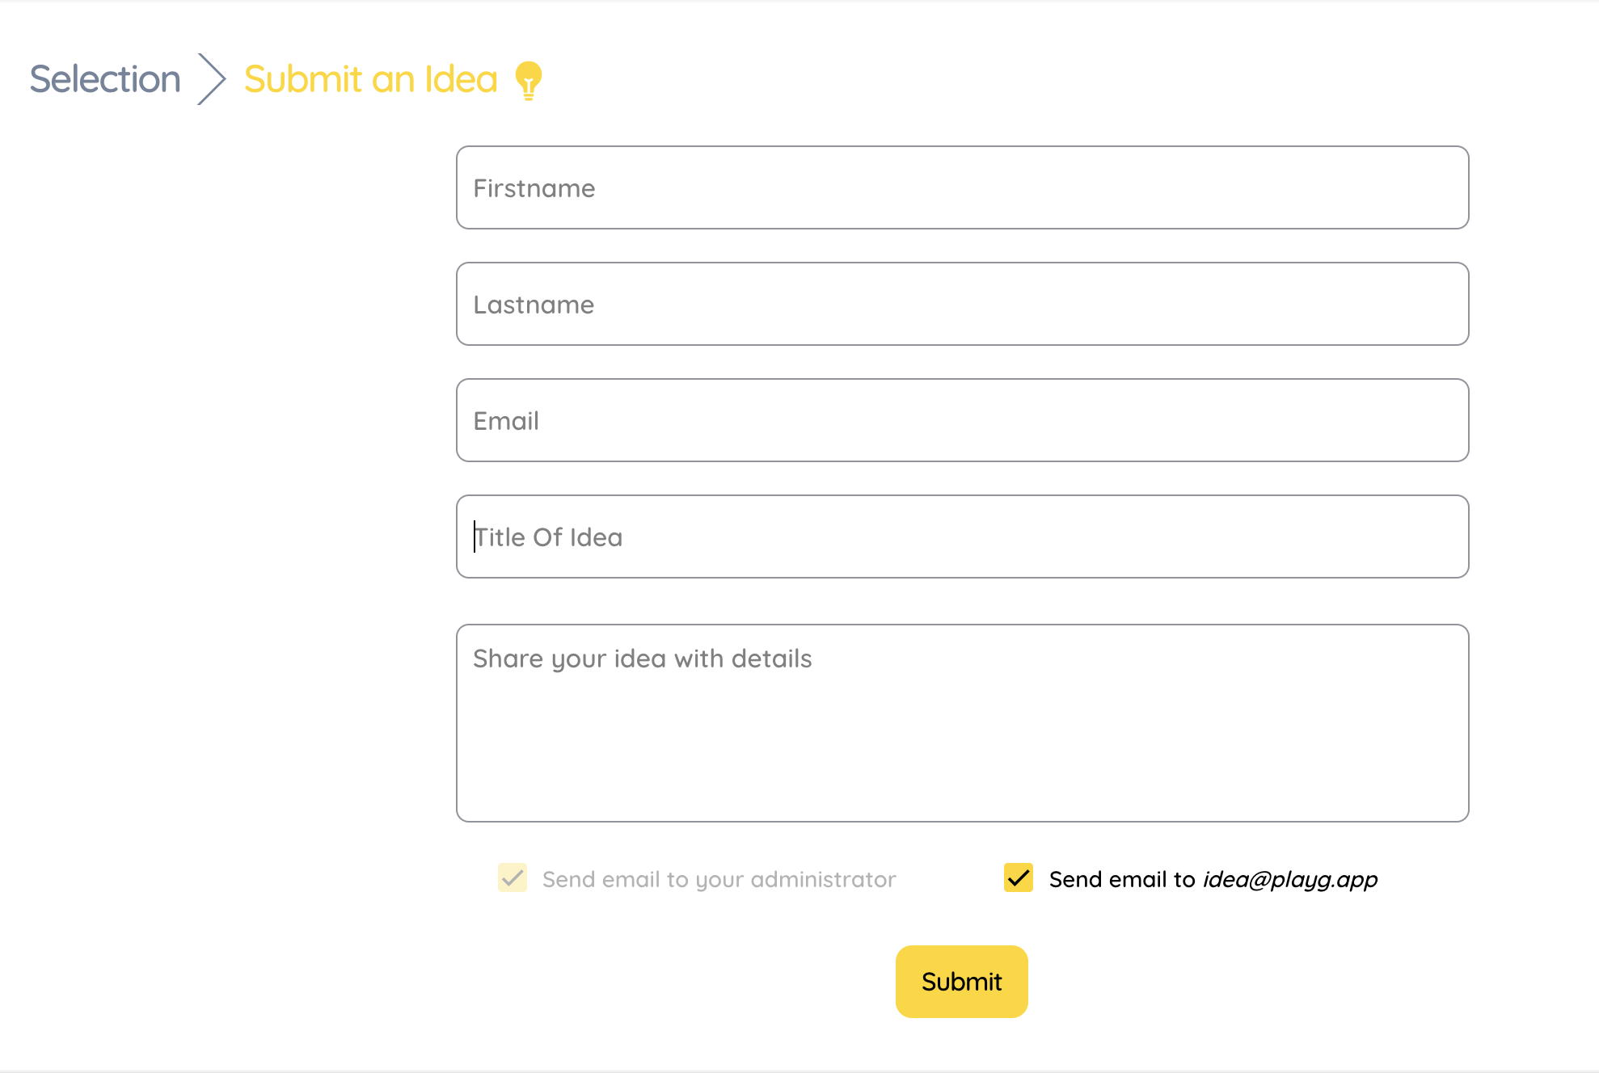Image resolution: width=1599 pixels, height=1073 pixels.
Task: Uncheck the Send email to idea@playg.app checkbox
Action: click(1019, 877)
